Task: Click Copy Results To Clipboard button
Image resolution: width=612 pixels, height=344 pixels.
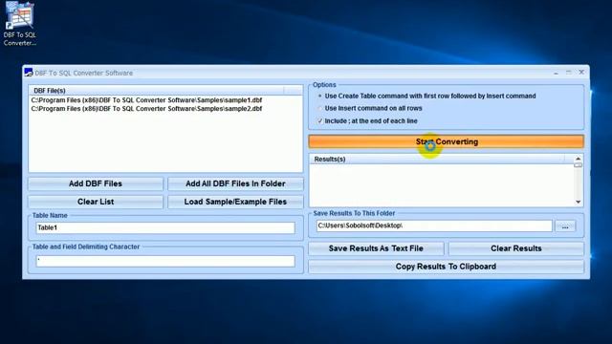Action: tap(447, 267)
